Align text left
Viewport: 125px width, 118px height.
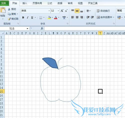72,17
